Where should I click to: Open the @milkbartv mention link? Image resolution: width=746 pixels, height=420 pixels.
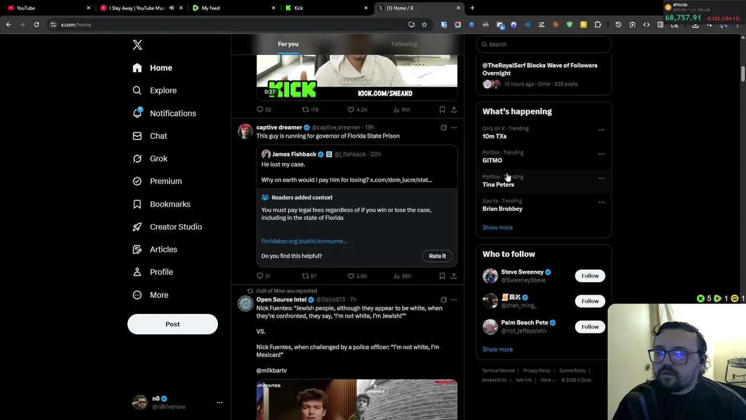pos(272,370)
